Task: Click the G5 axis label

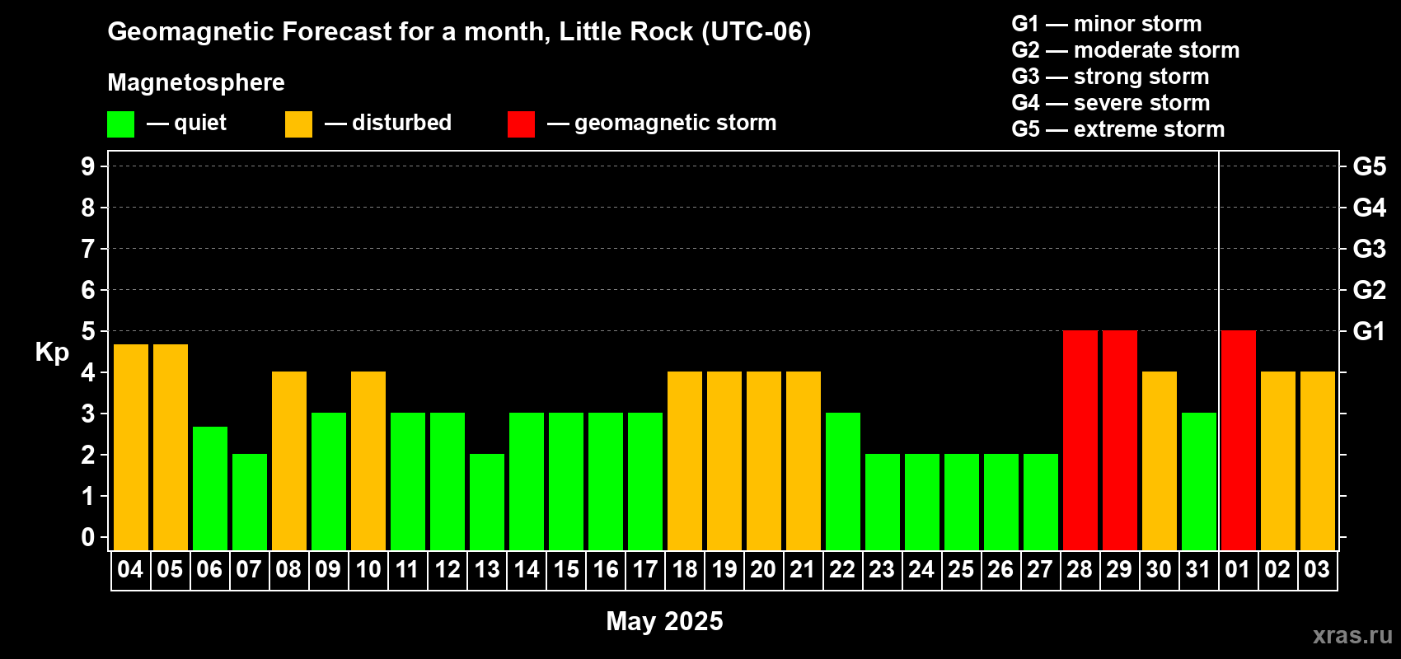Action: point(1370,166)
